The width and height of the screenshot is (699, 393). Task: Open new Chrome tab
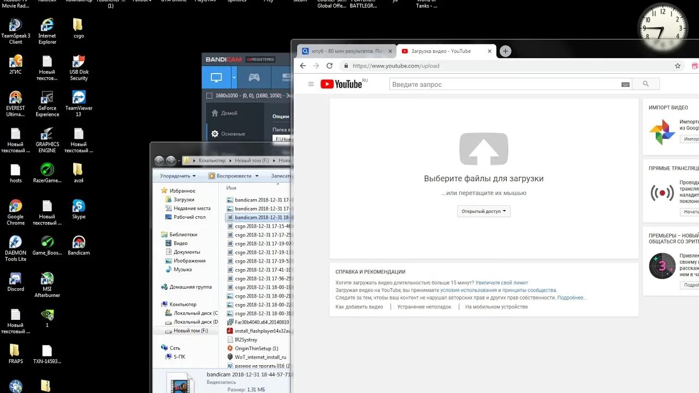506,51
